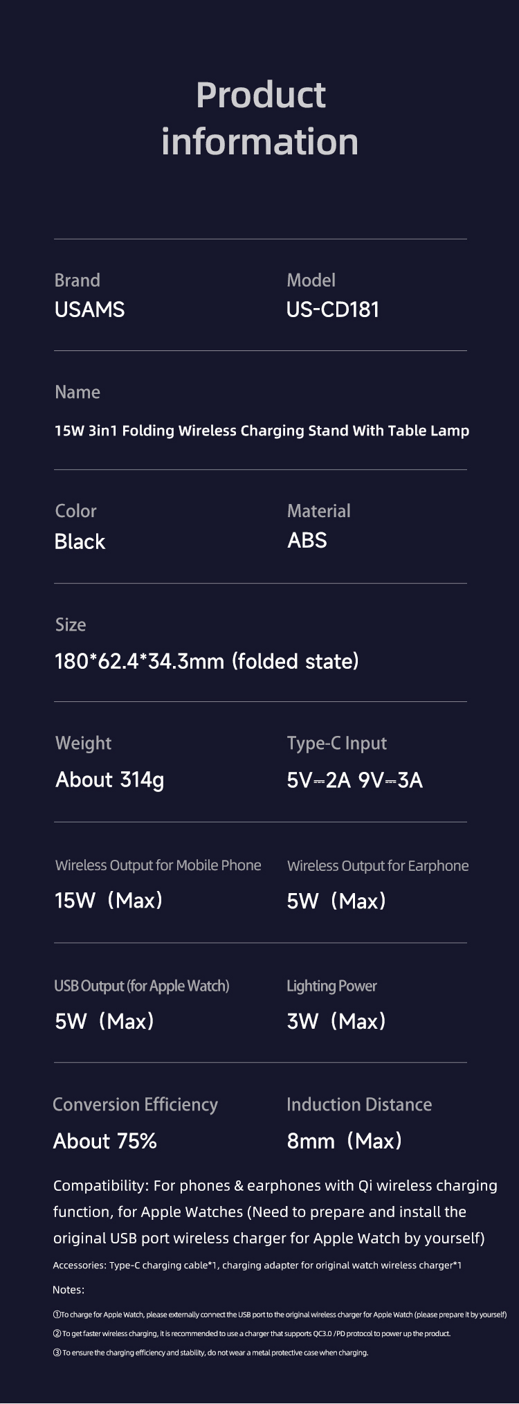Click the US-CD181 model number
519x1404 pixels.
333,309
